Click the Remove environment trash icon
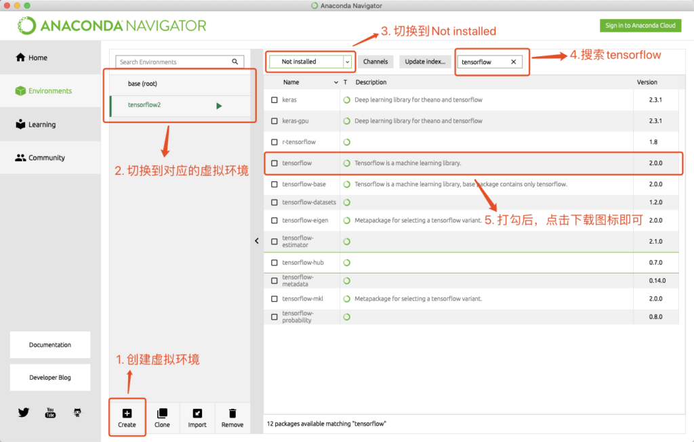 pyautogui.click(x=232, y=413)
